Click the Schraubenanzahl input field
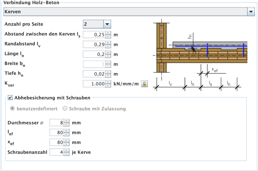This screenshot has height=171, width=258. click(x=56, y=152)
